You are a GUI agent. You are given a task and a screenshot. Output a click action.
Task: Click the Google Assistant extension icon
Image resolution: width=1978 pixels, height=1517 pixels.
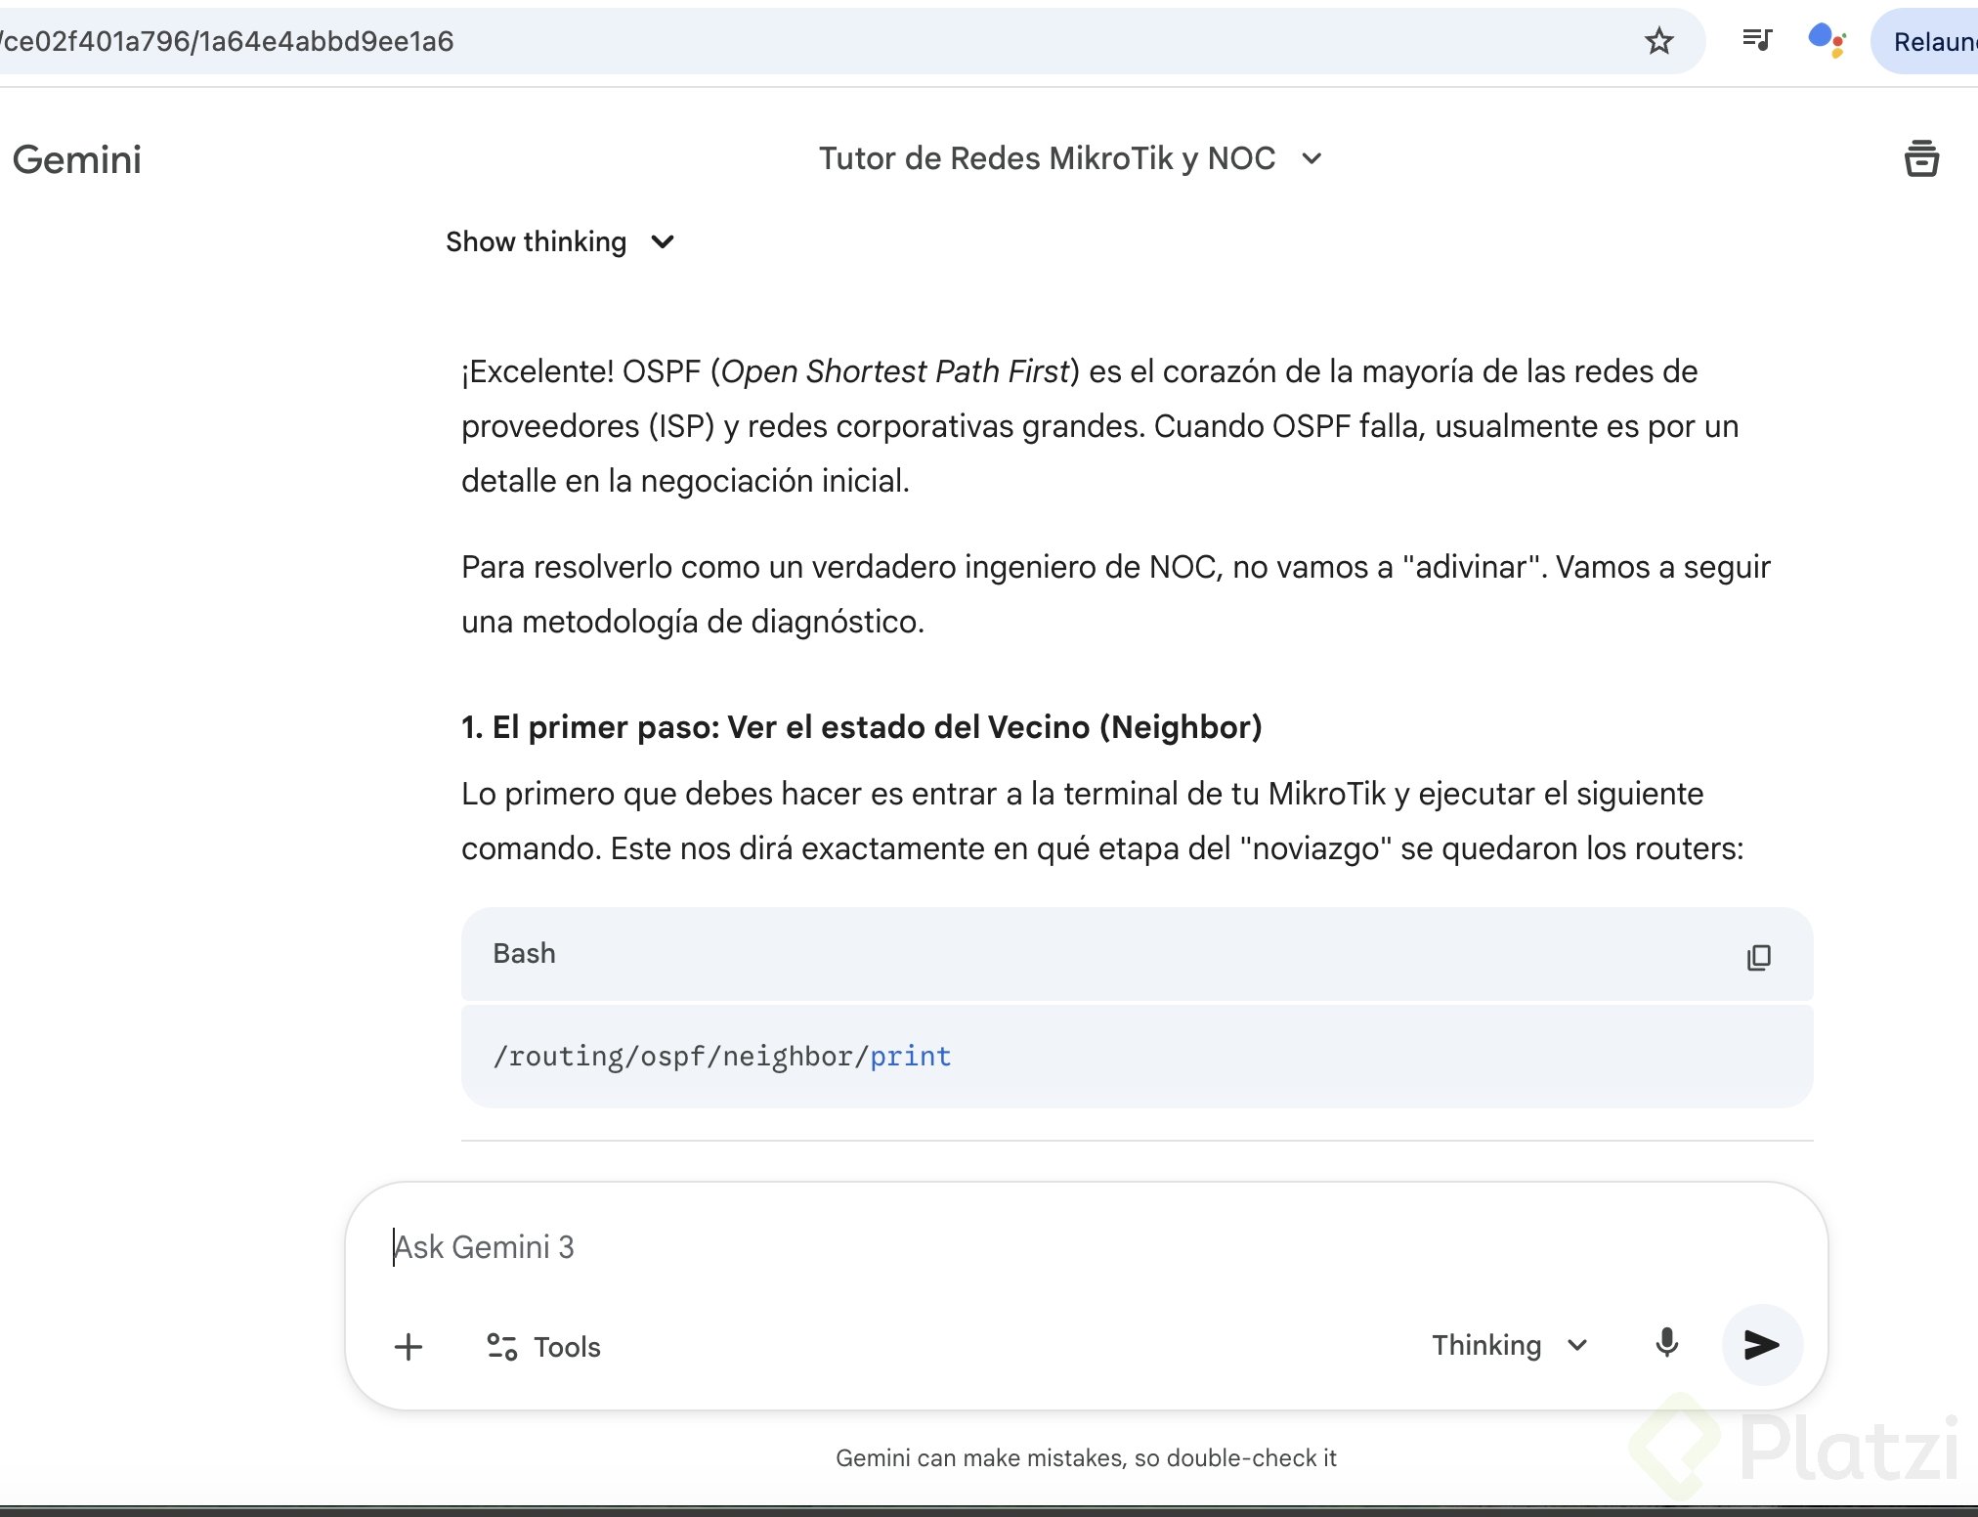[x=1826, y=40]
